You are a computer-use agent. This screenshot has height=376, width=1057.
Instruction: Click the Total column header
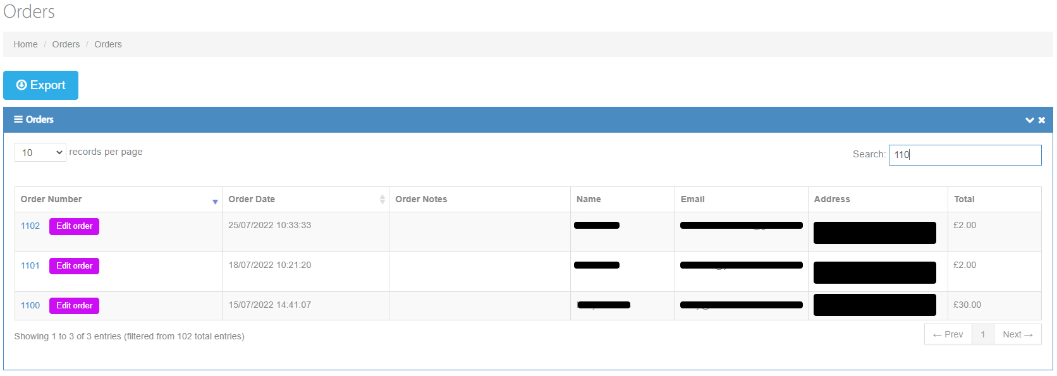(x=963, y=199)
